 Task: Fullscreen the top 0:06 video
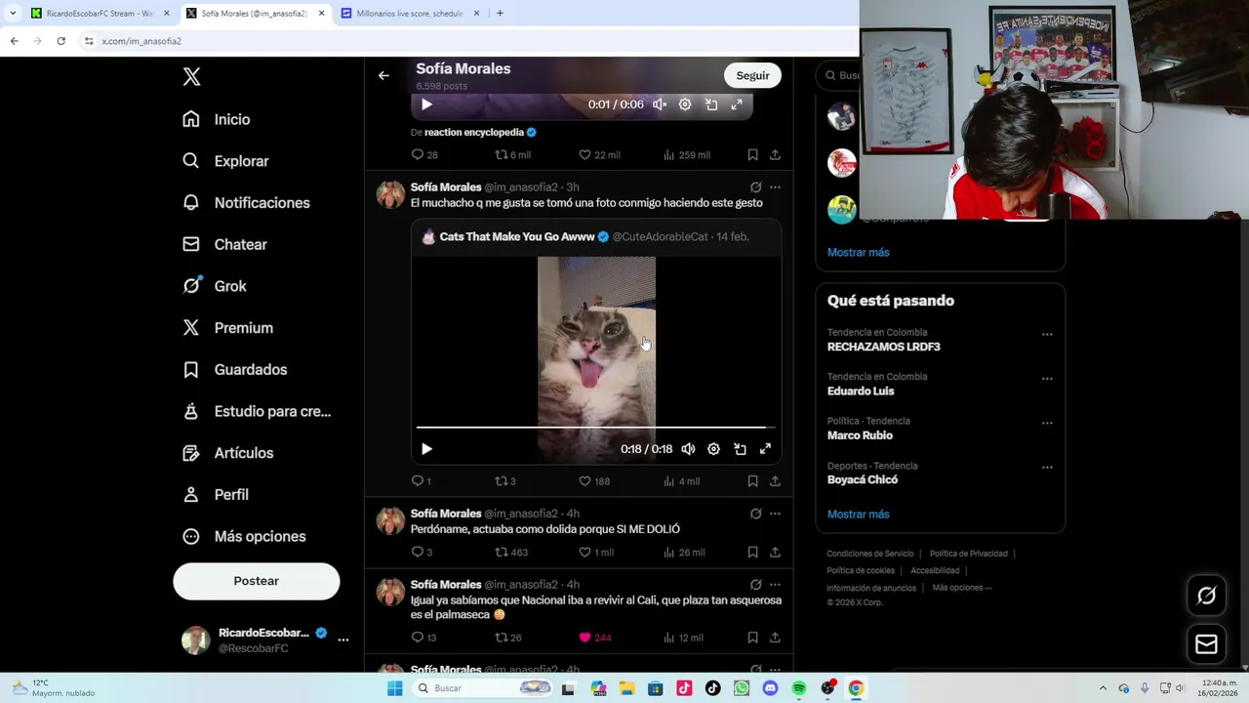[x=737, y=104]
